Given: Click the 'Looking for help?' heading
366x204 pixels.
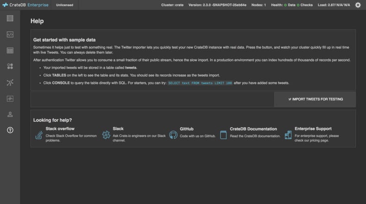Looking at the screenshot, I should [x=52, y=120].
